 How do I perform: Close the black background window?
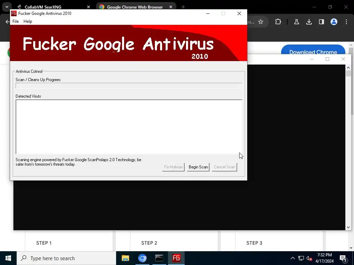point(343,59)
